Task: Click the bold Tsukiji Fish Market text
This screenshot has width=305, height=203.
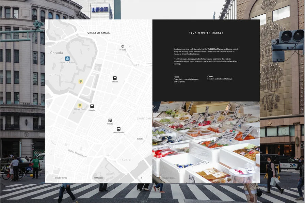Action: pos(215,49)
